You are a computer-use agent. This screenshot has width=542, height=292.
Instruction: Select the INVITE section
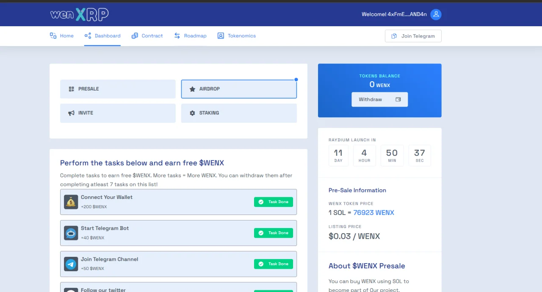tap(118, 113)
